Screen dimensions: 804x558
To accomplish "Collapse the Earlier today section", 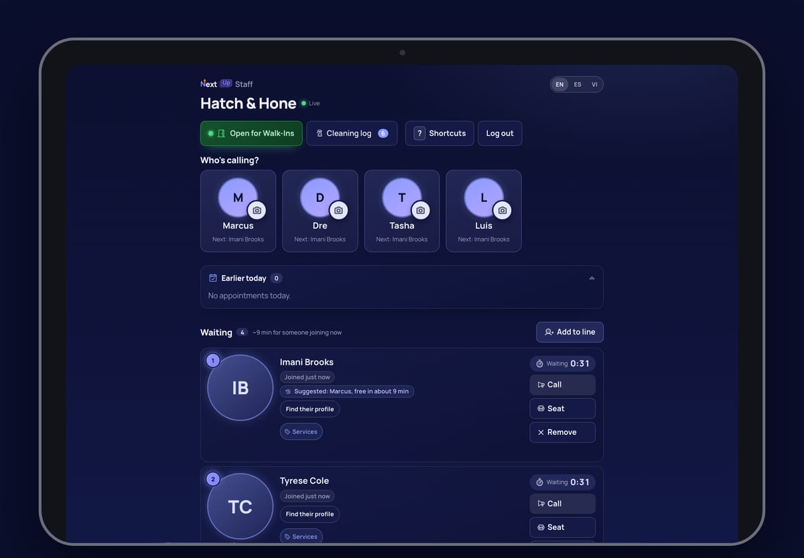I will [x=592, y=278].
